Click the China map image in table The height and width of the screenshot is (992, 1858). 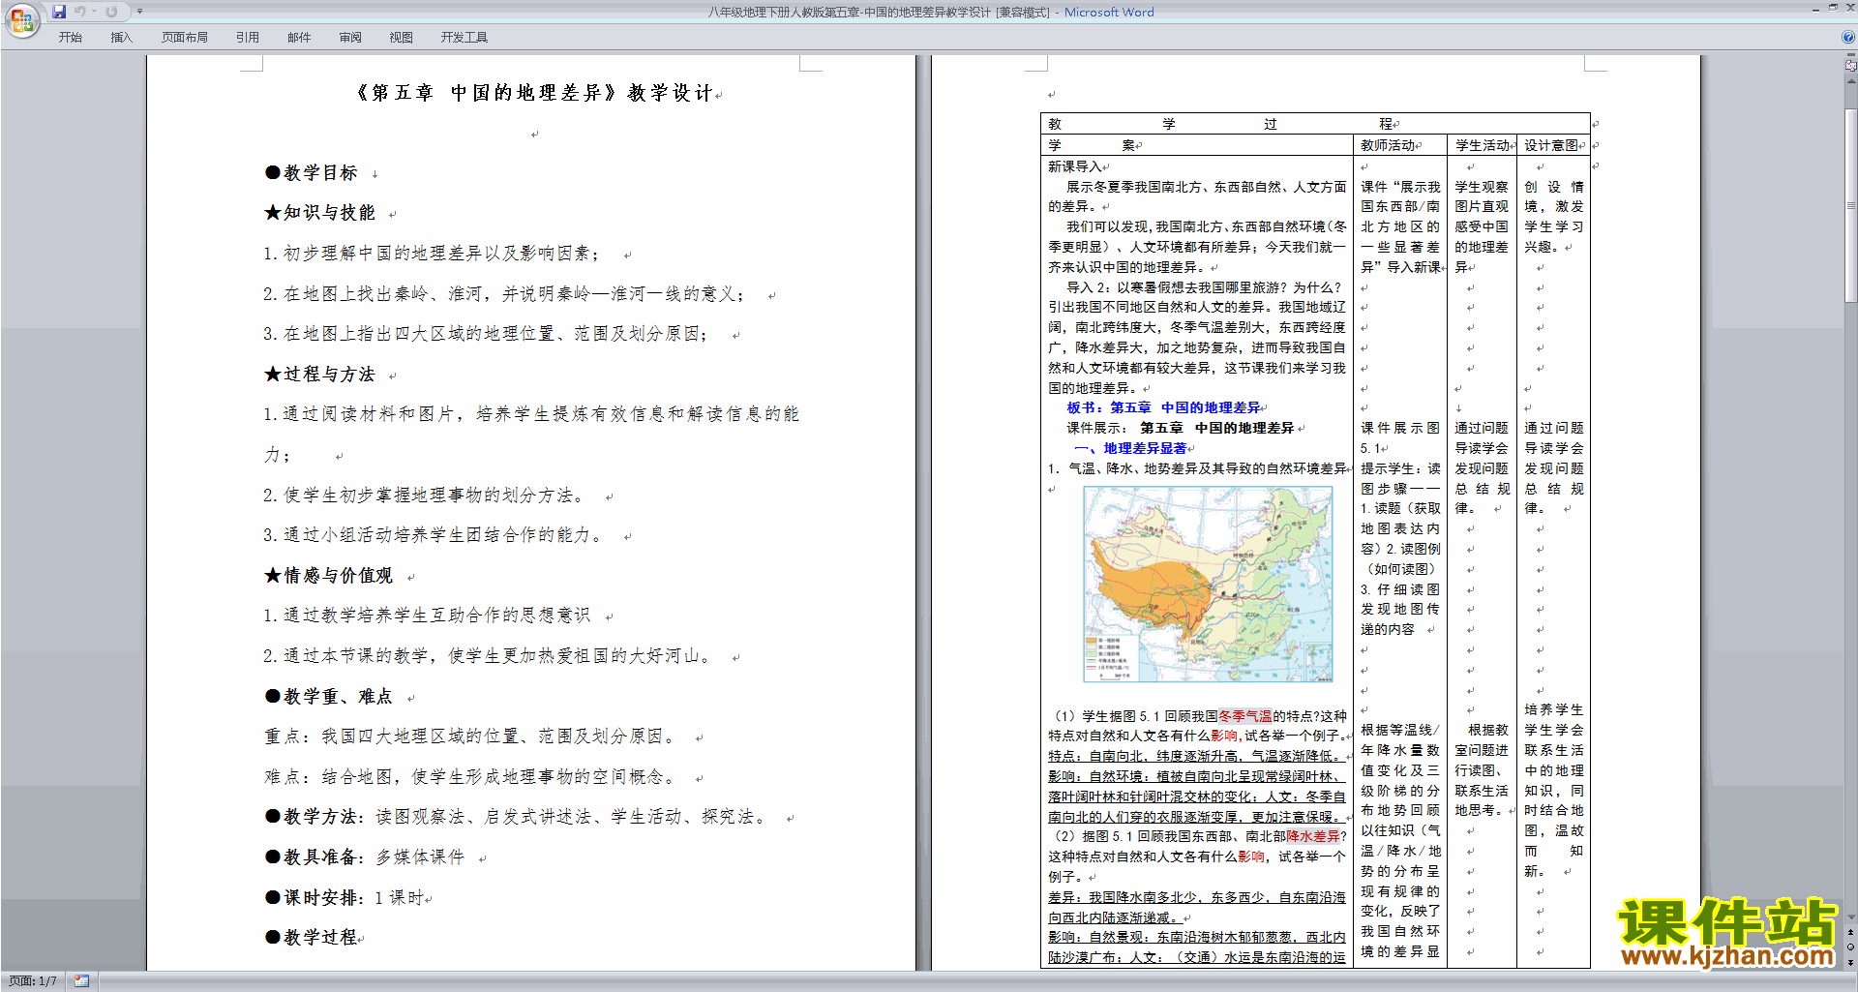tap(1208, 584)
